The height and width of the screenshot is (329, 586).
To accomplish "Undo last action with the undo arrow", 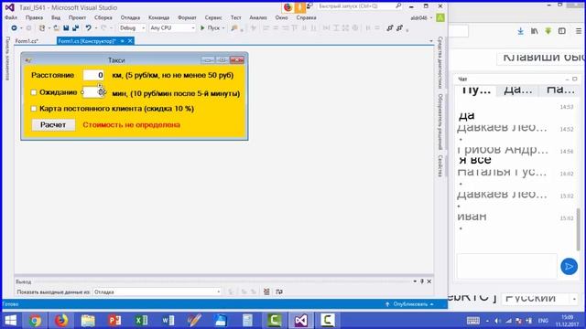I will 88,28.
